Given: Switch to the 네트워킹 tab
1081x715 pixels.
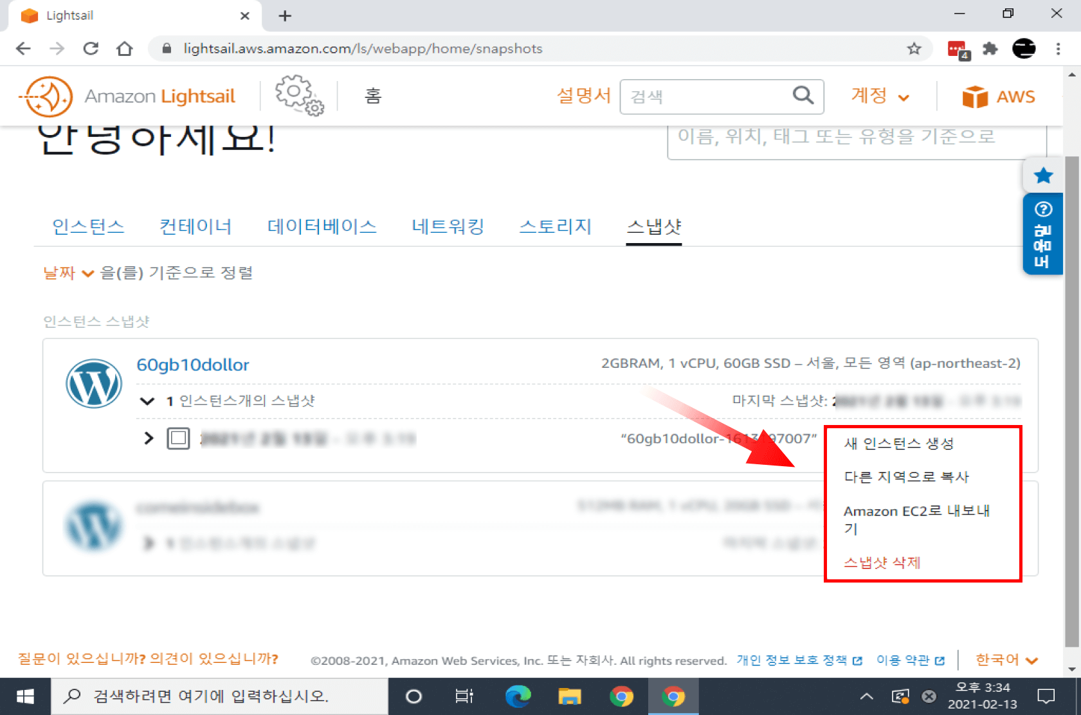Looking at the screenshot, I should (448, 226).
